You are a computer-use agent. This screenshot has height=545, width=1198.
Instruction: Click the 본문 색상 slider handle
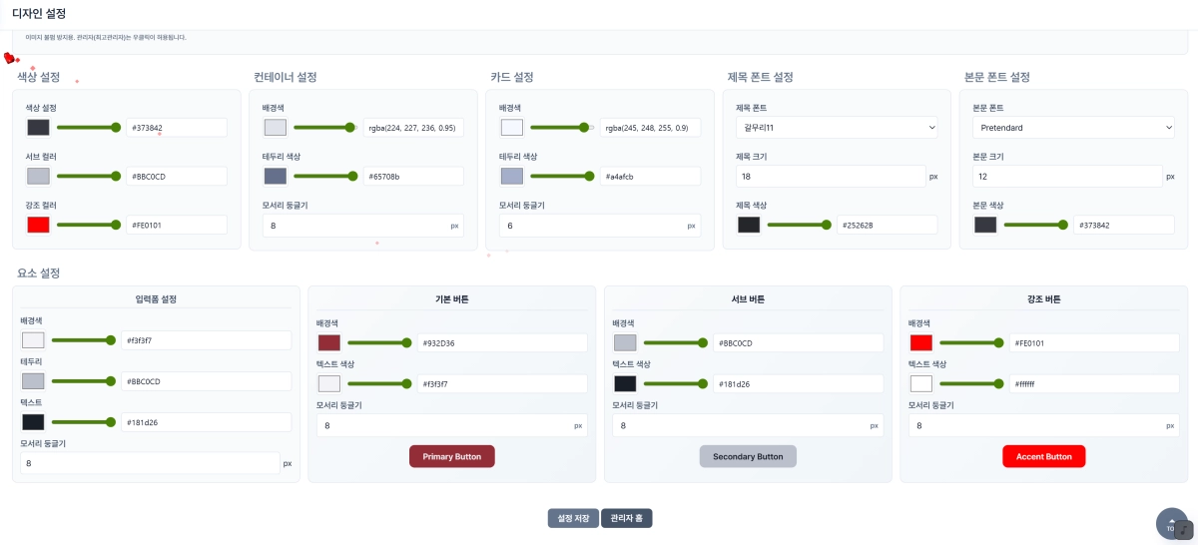pos(1062,225)
